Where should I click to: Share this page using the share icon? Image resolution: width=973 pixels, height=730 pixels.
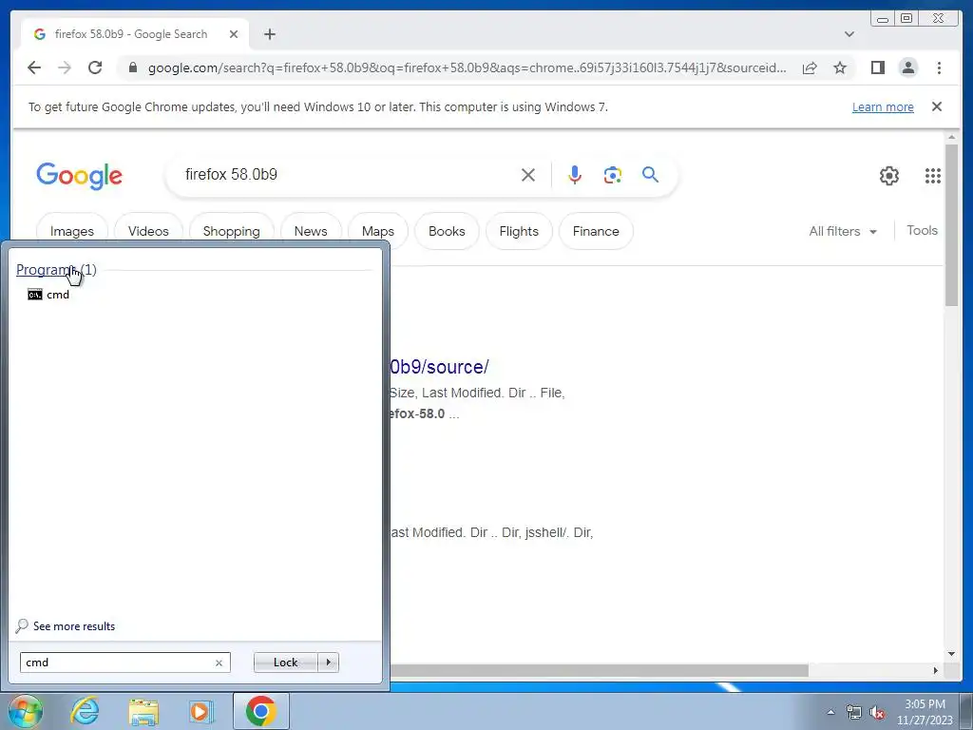810,67
